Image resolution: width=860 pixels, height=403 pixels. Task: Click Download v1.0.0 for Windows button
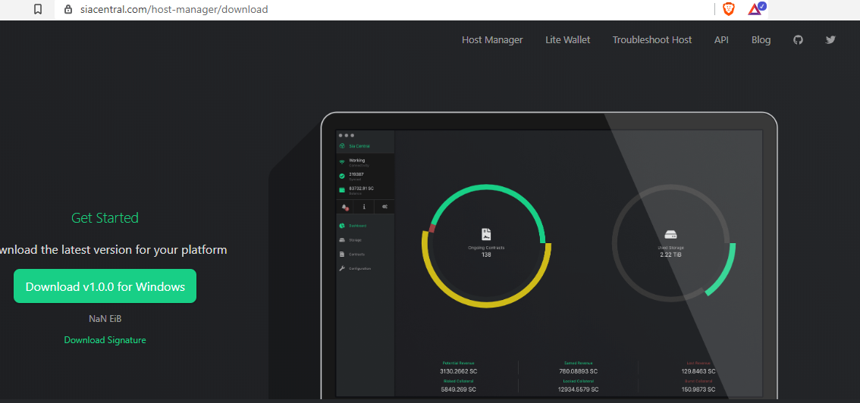point(105,286)
